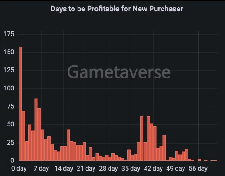Select the tall bar just before 42 day
This screenshot has height=176, width=225.
click(148, 139)
